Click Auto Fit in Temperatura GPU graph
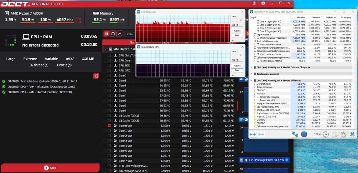This screenshot has width=358, height=173. click(x=237, y=66)
